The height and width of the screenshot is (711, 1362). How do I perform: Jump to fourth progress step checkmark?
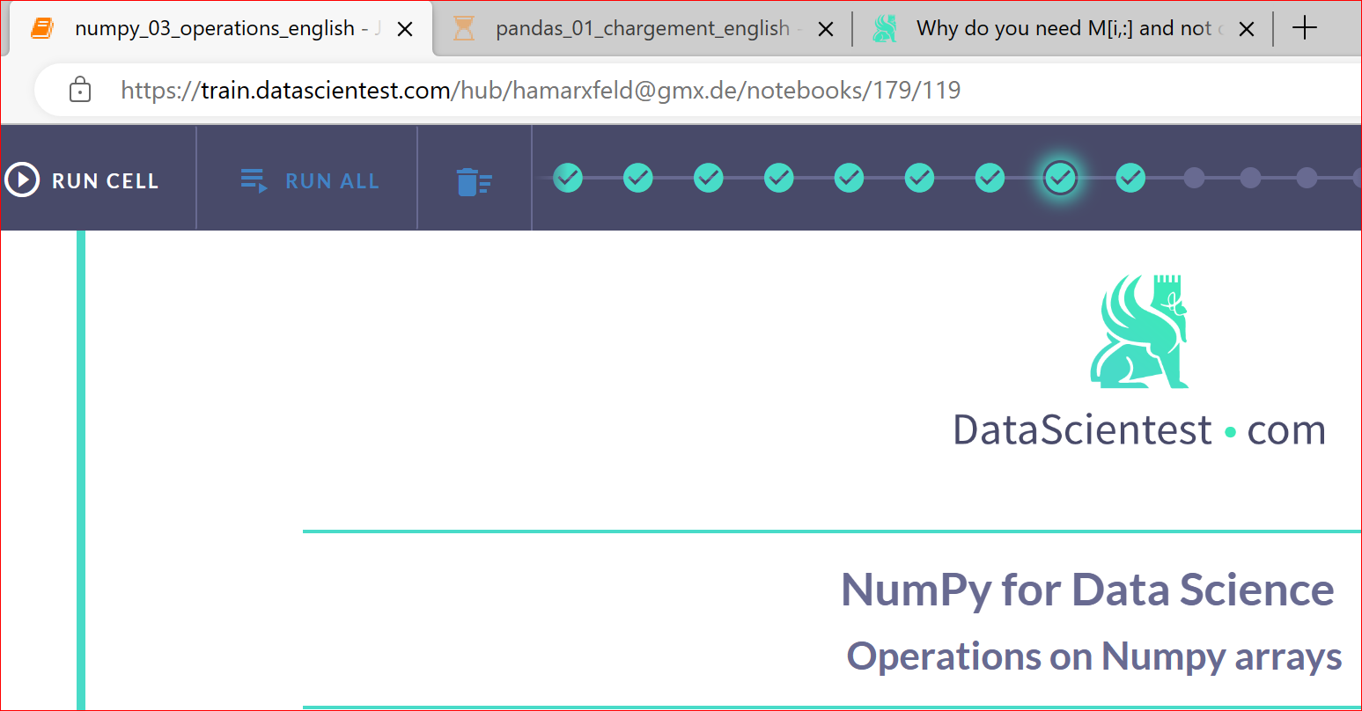click(x=779, y=178)
